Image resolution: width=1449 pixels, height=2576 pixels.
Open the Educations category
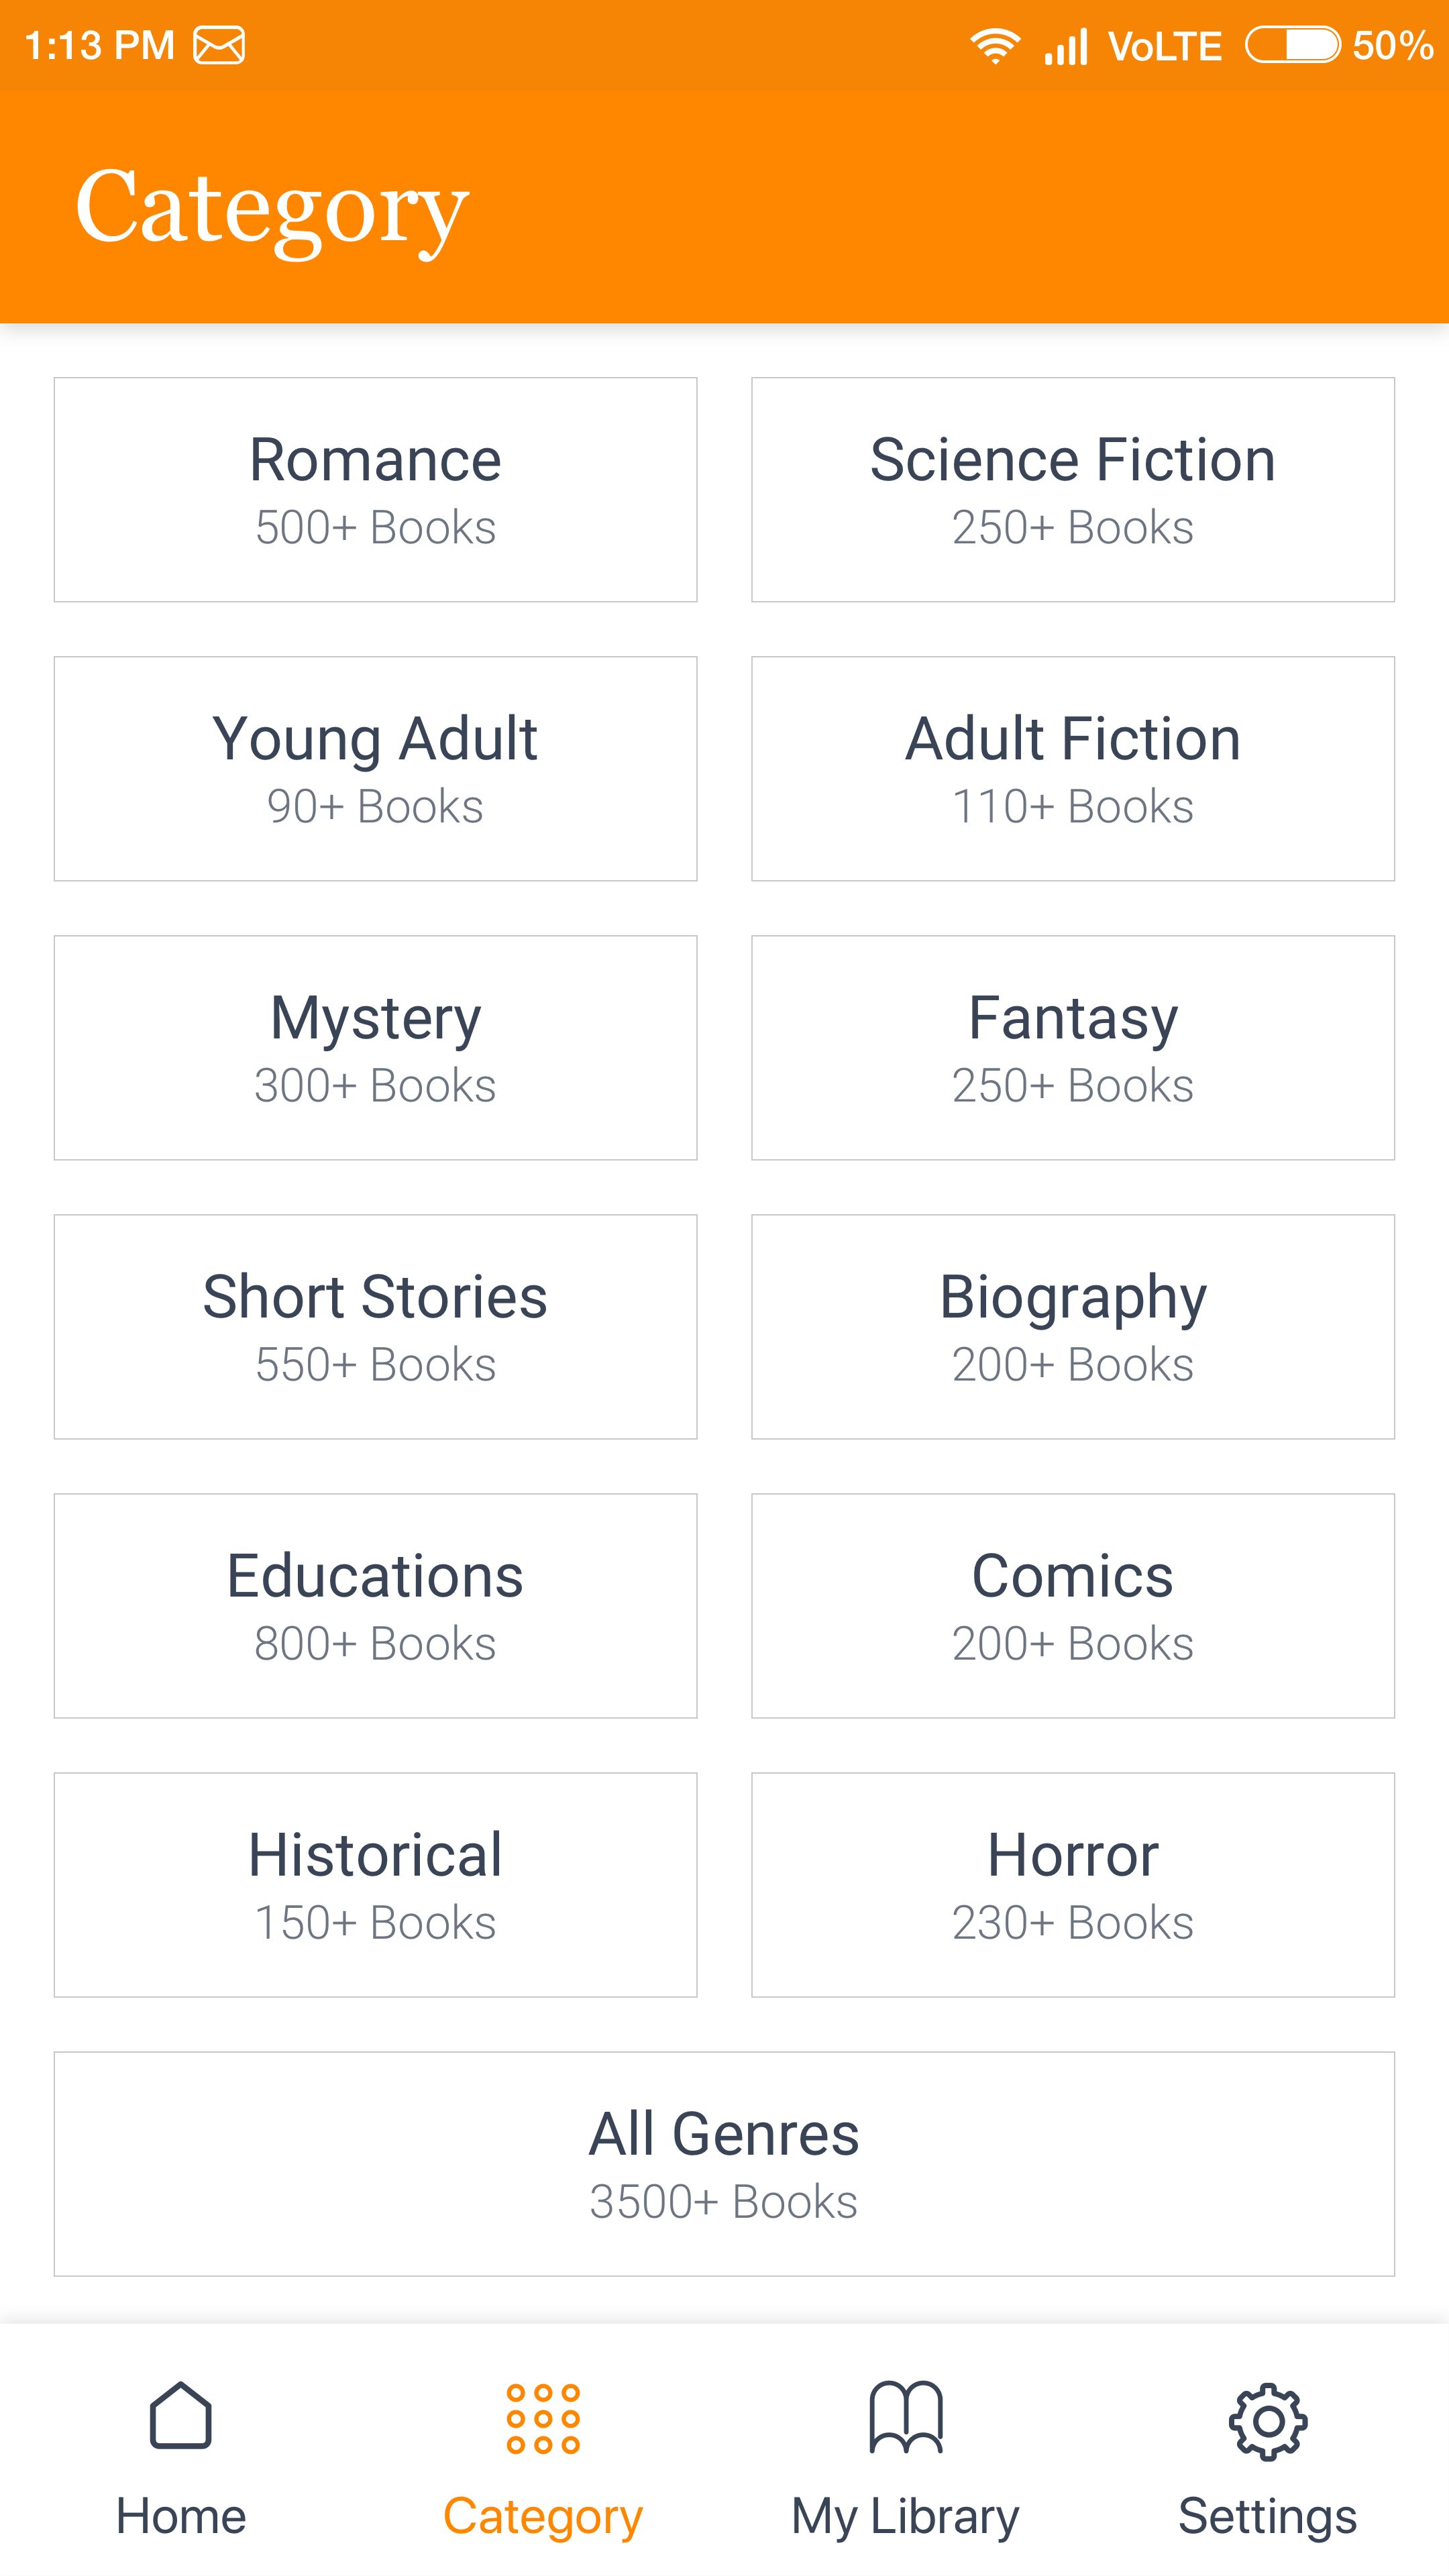click(x=375, y=1605)
